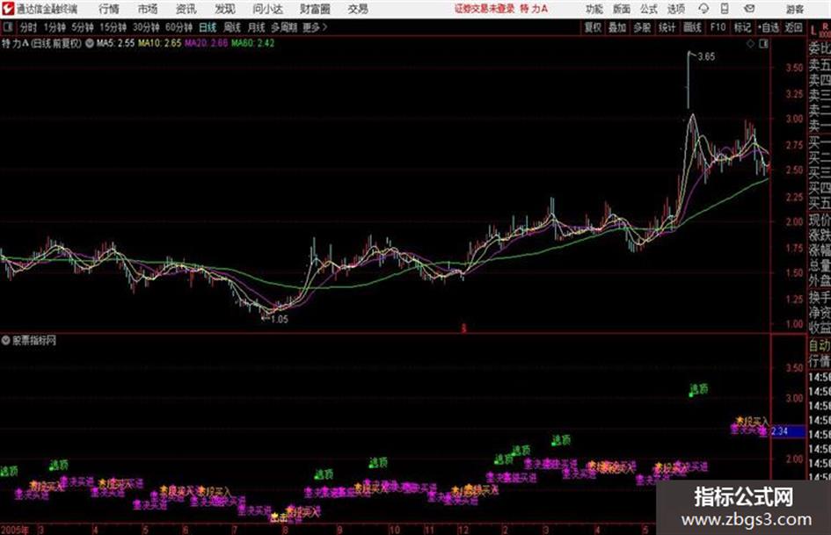Image resolution: width=831 pixels, height=535 pixels.
Task: Click the MA5: 2.55 indicator value
Action: coord(115,43)
